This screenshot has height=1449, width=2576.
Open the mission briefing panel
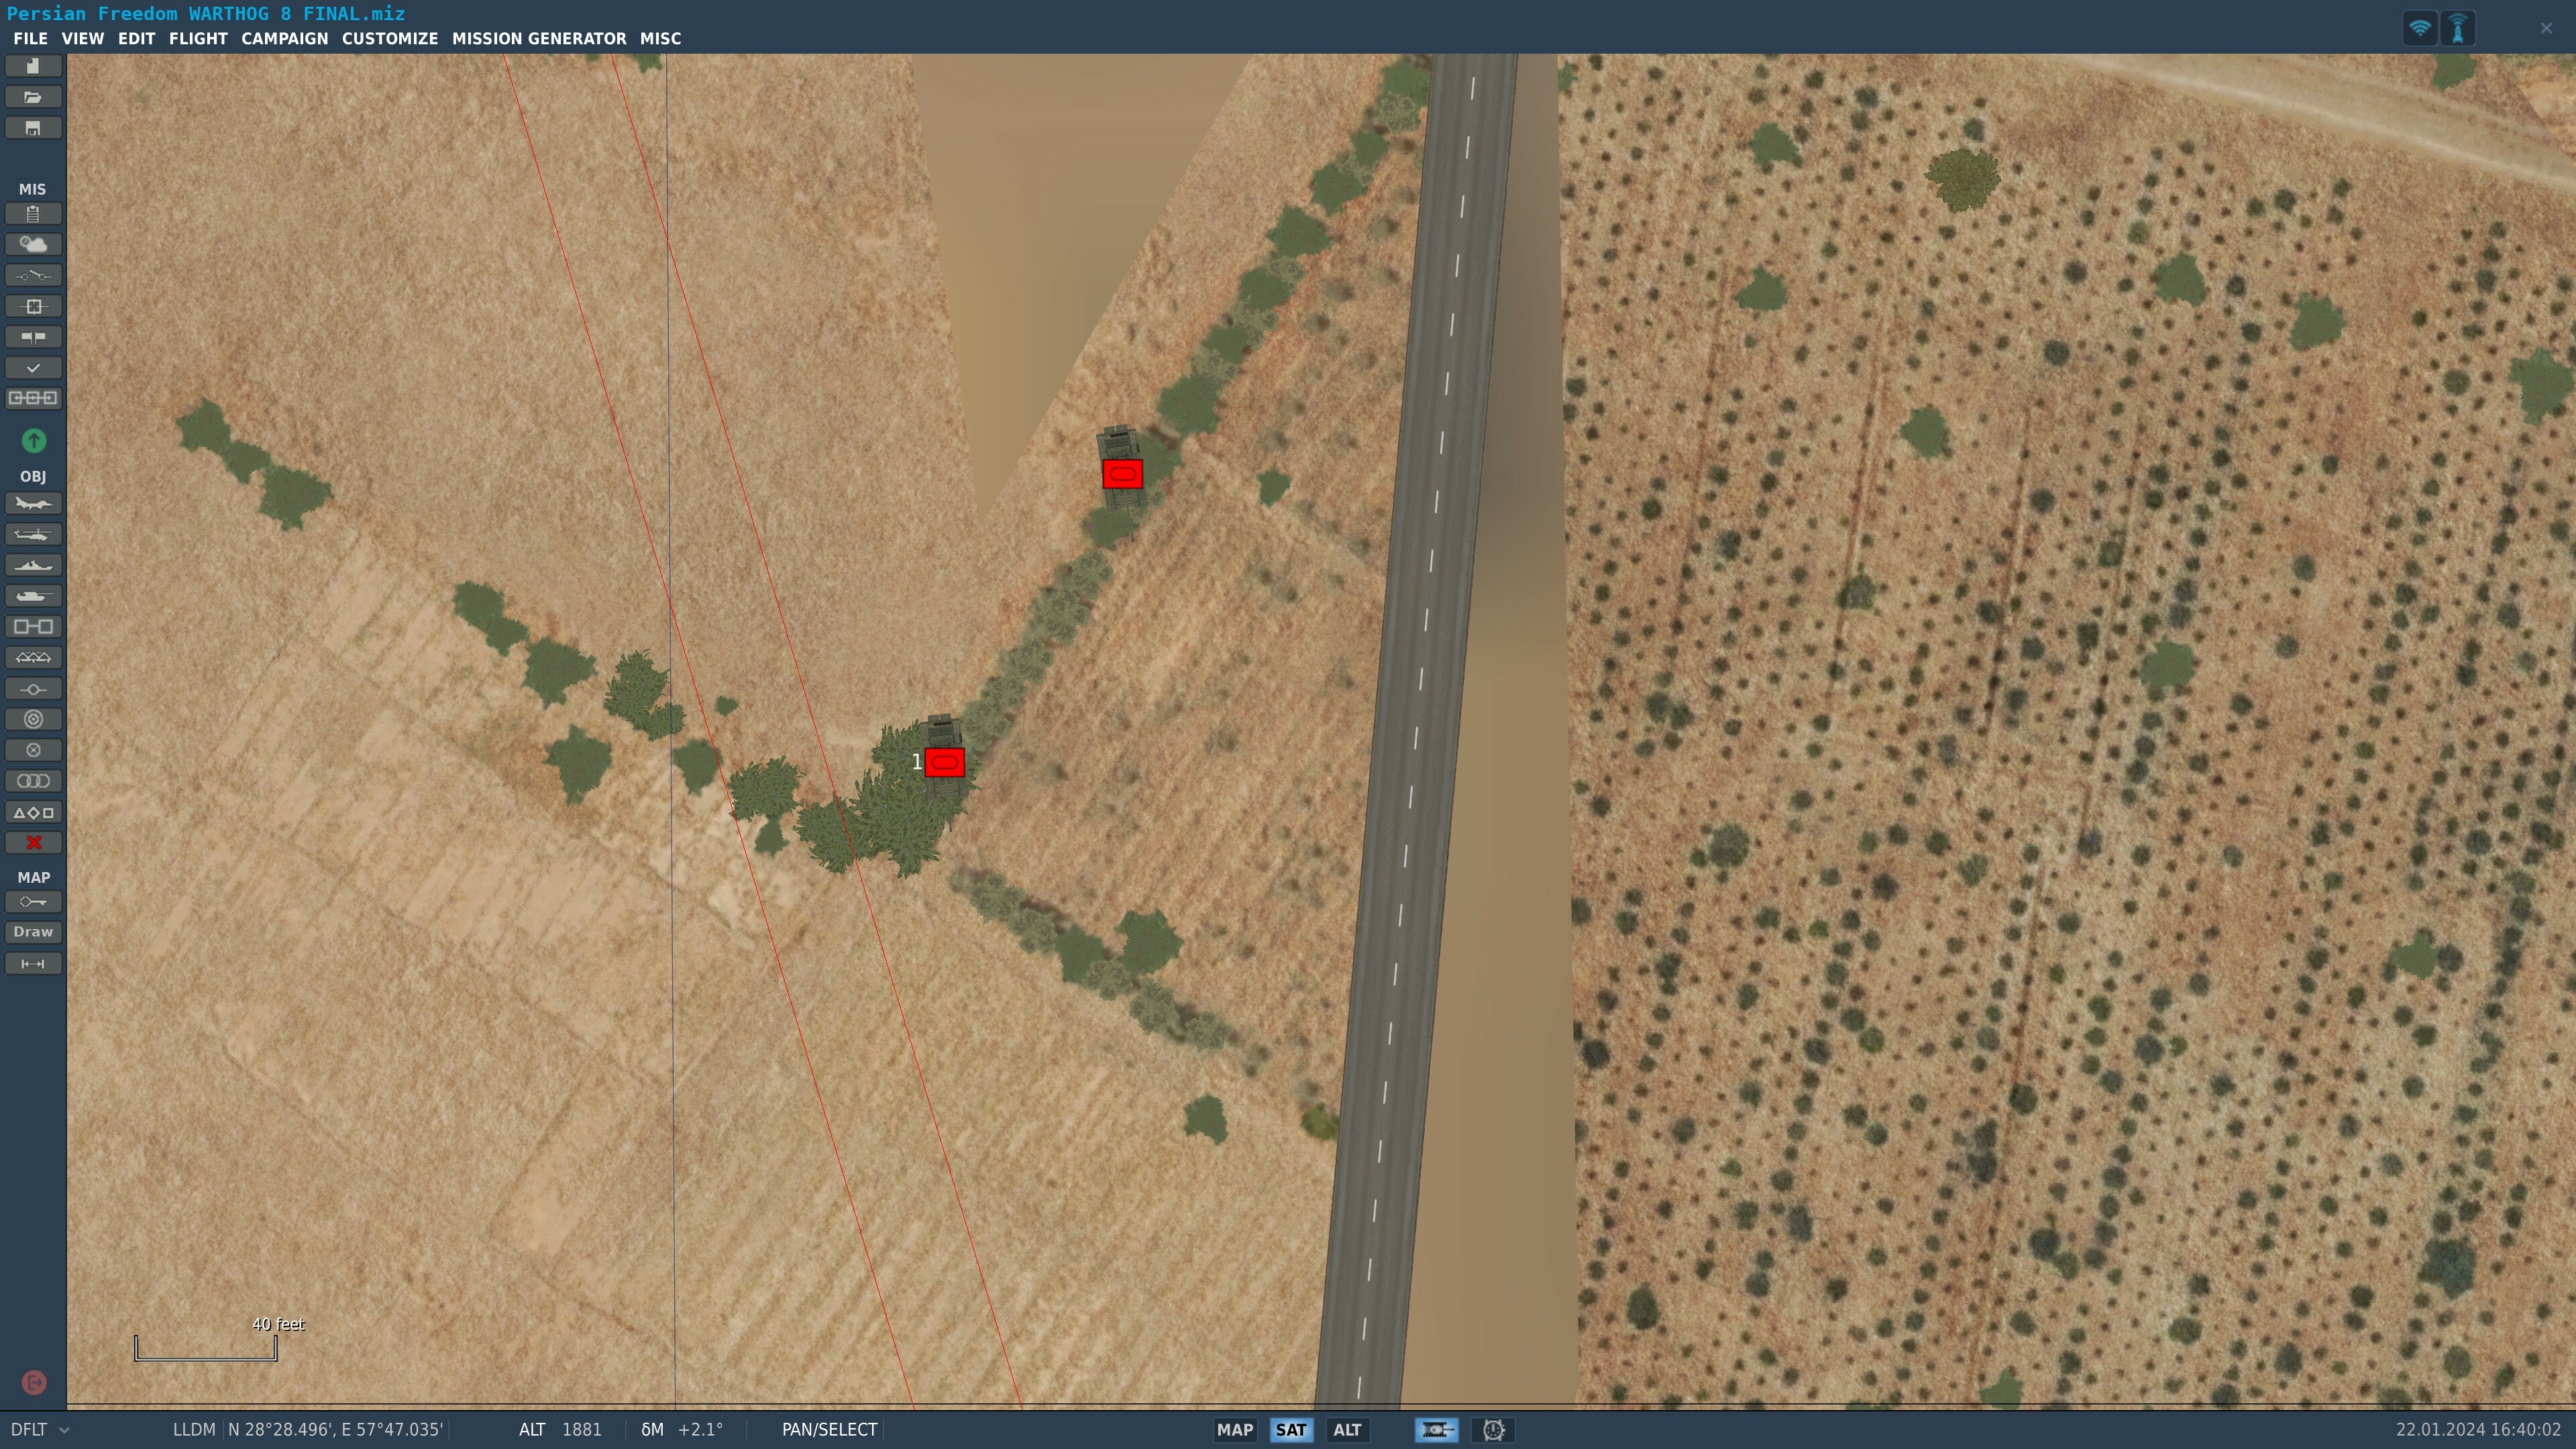(33, 214)
